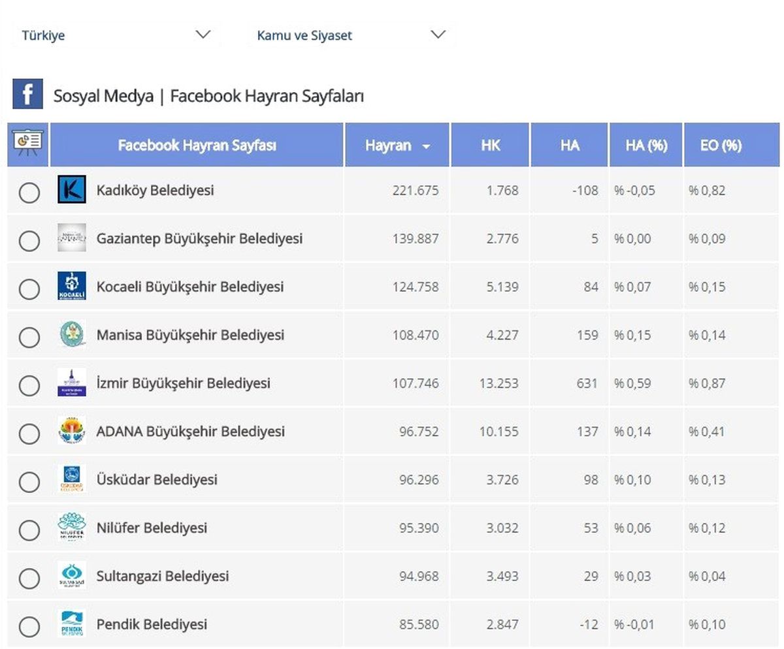Sort by HK column header
Screen dimensions: 784x649
pyautogui.click(x=490, y=145)
